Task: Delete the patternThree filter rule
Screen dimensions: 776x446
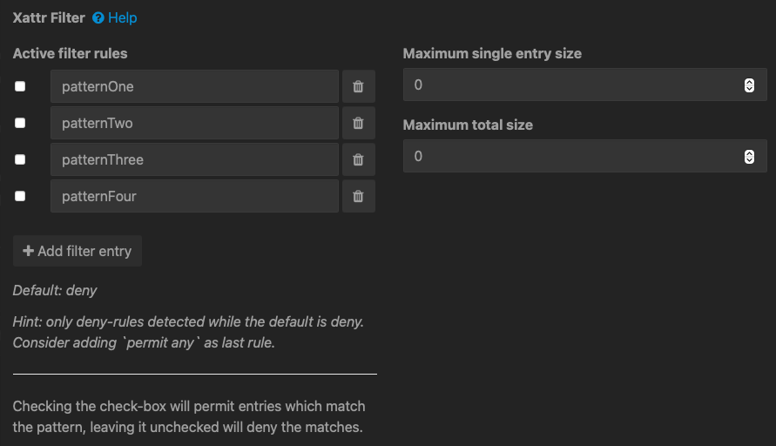Action: (358, 160)
